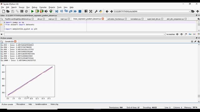
Task: Close the find bar
Action: [x=2, y=34]
